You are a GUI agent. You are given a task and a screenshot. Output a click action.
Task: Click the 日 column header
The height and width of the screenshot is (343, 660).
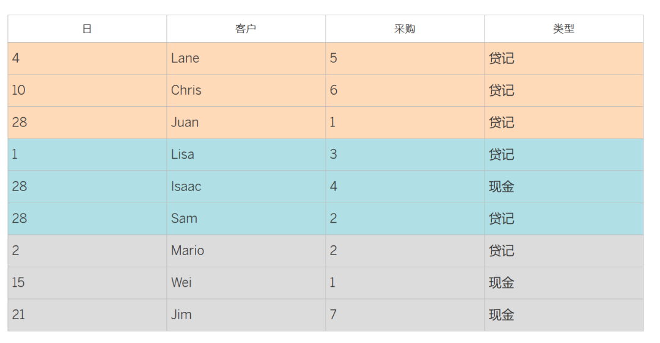(x=87, y=29)
